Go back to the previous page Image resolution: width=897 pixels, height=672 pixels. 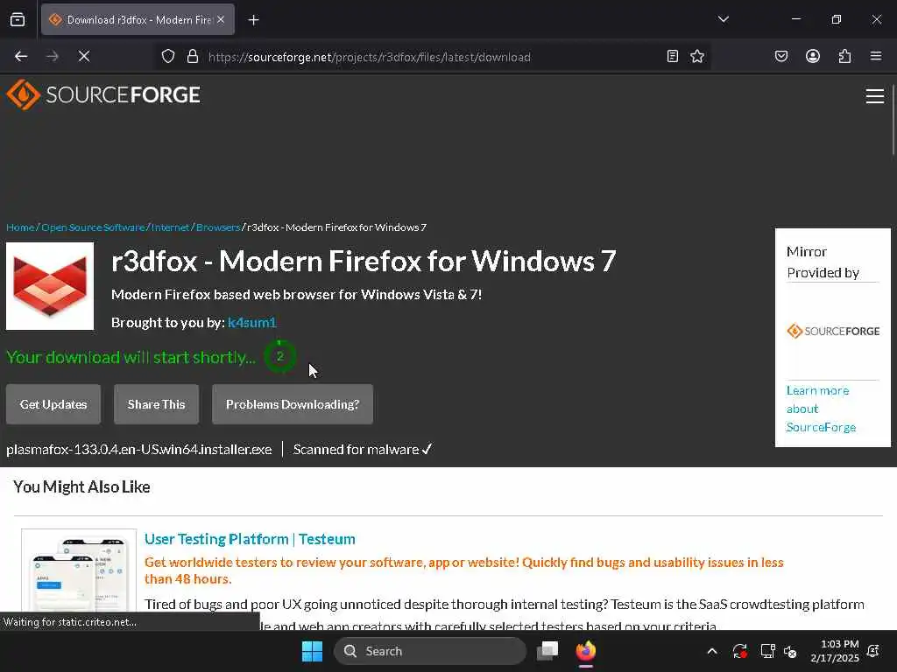point(21,57)
